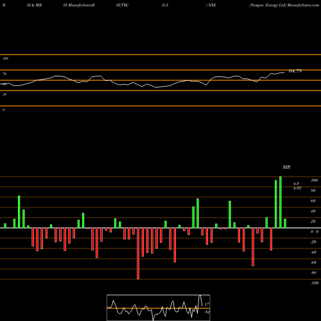321x321 pixels.
Task: Click the MR axis label 60
Action: tap(313, 201)
